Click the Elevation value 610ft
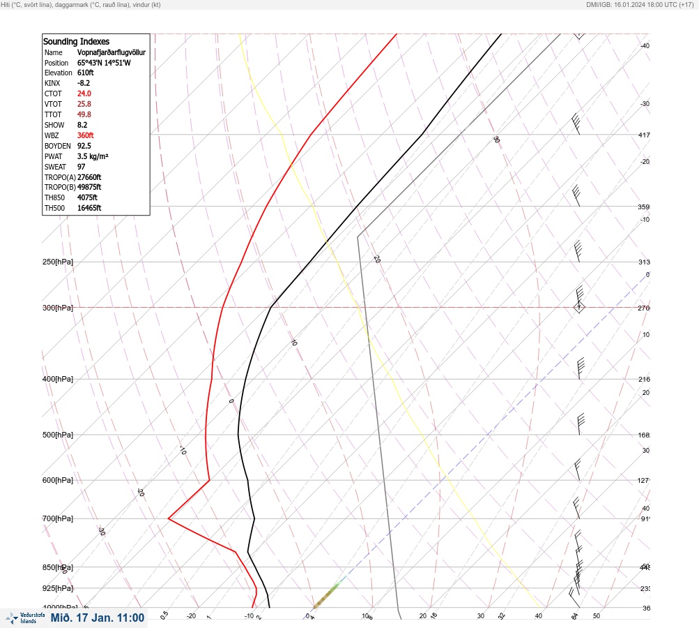 click(86, 73)
